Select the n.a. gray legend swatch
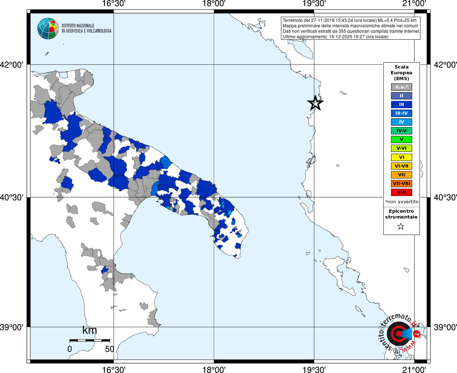The image size is (457, 373). (402, 87)
